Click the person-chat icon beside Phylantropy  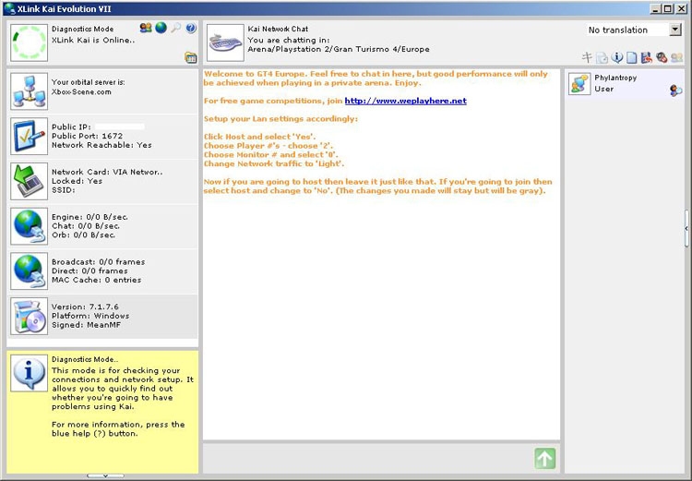(x=675, y=90)
